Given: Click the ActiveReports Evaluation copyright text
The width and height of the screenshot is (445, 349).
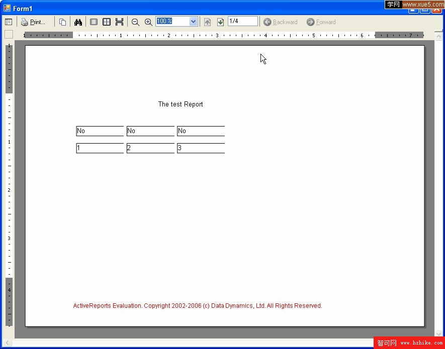Looking at the screenshot, I should pos(198,306).
